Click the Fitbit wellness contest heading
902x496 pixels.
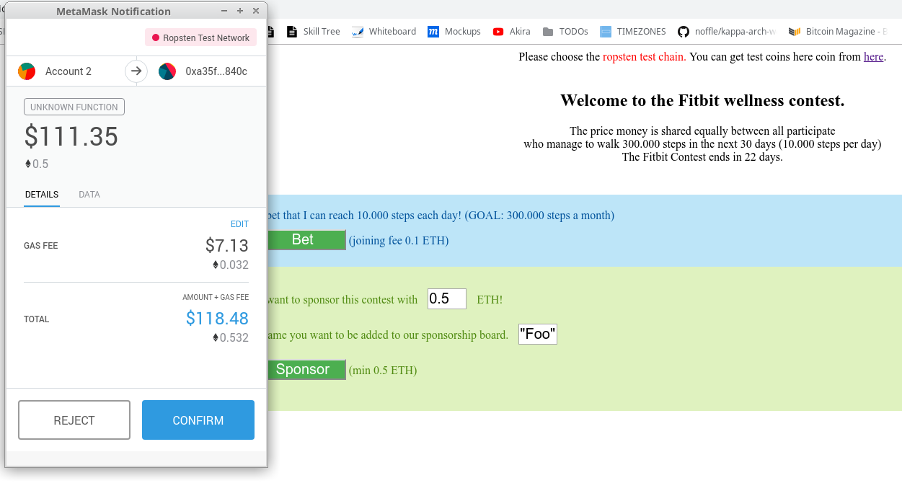(x=702, y=100)
